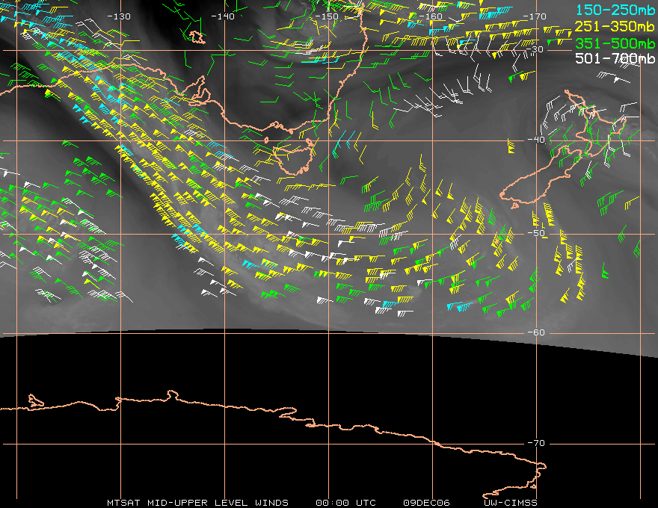Click the -70 latitude label

[536, 443]
